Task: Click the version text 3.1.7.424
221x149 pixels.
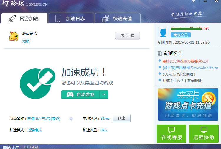Action: (31, 147)
